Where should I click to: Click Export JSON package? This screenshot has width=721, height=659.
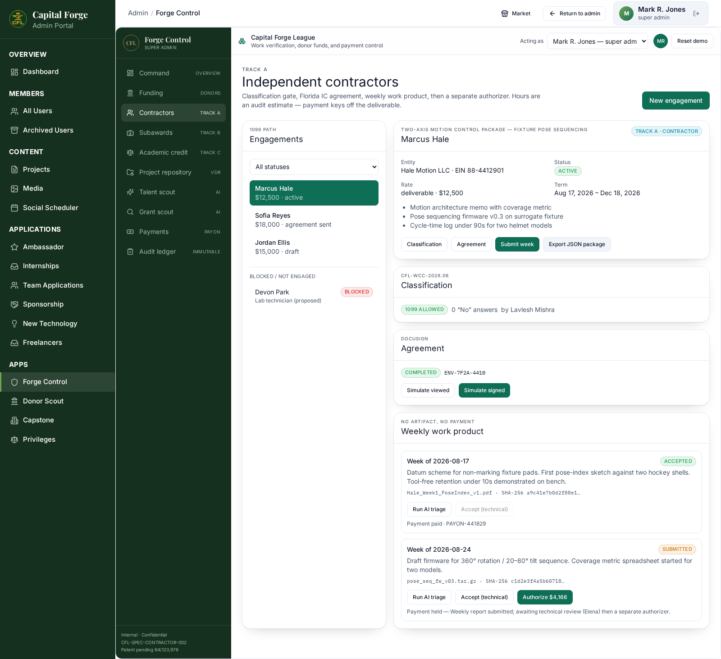(x=577, y=244)
